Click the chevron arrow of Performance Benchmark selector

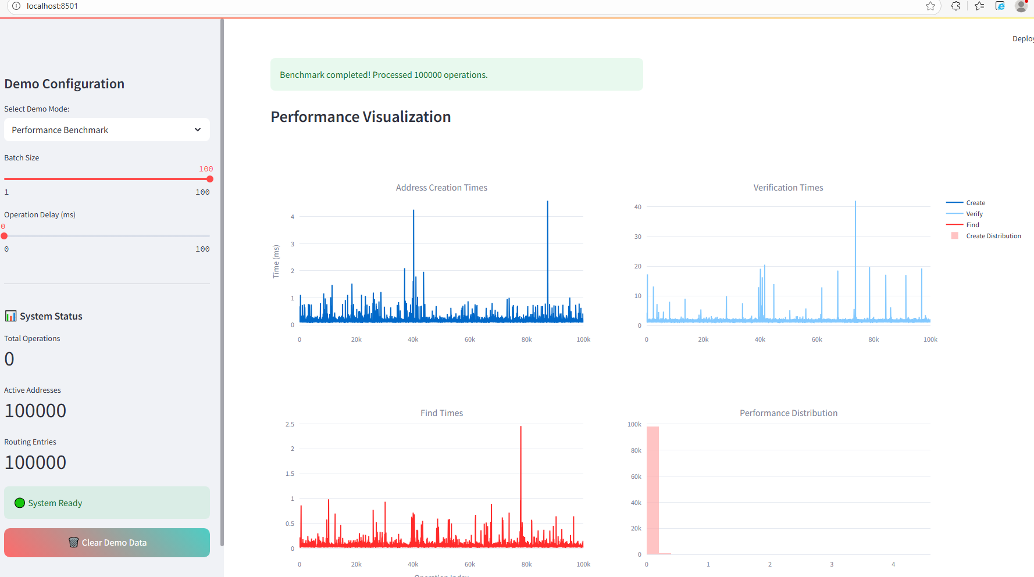pos(198,130)
